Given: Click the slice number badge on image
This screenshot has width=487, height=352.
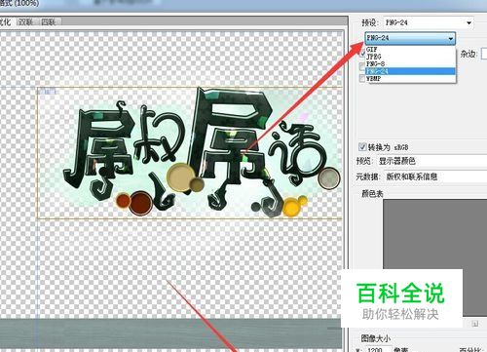Looking at the screenshot, I should click(47, 92).
